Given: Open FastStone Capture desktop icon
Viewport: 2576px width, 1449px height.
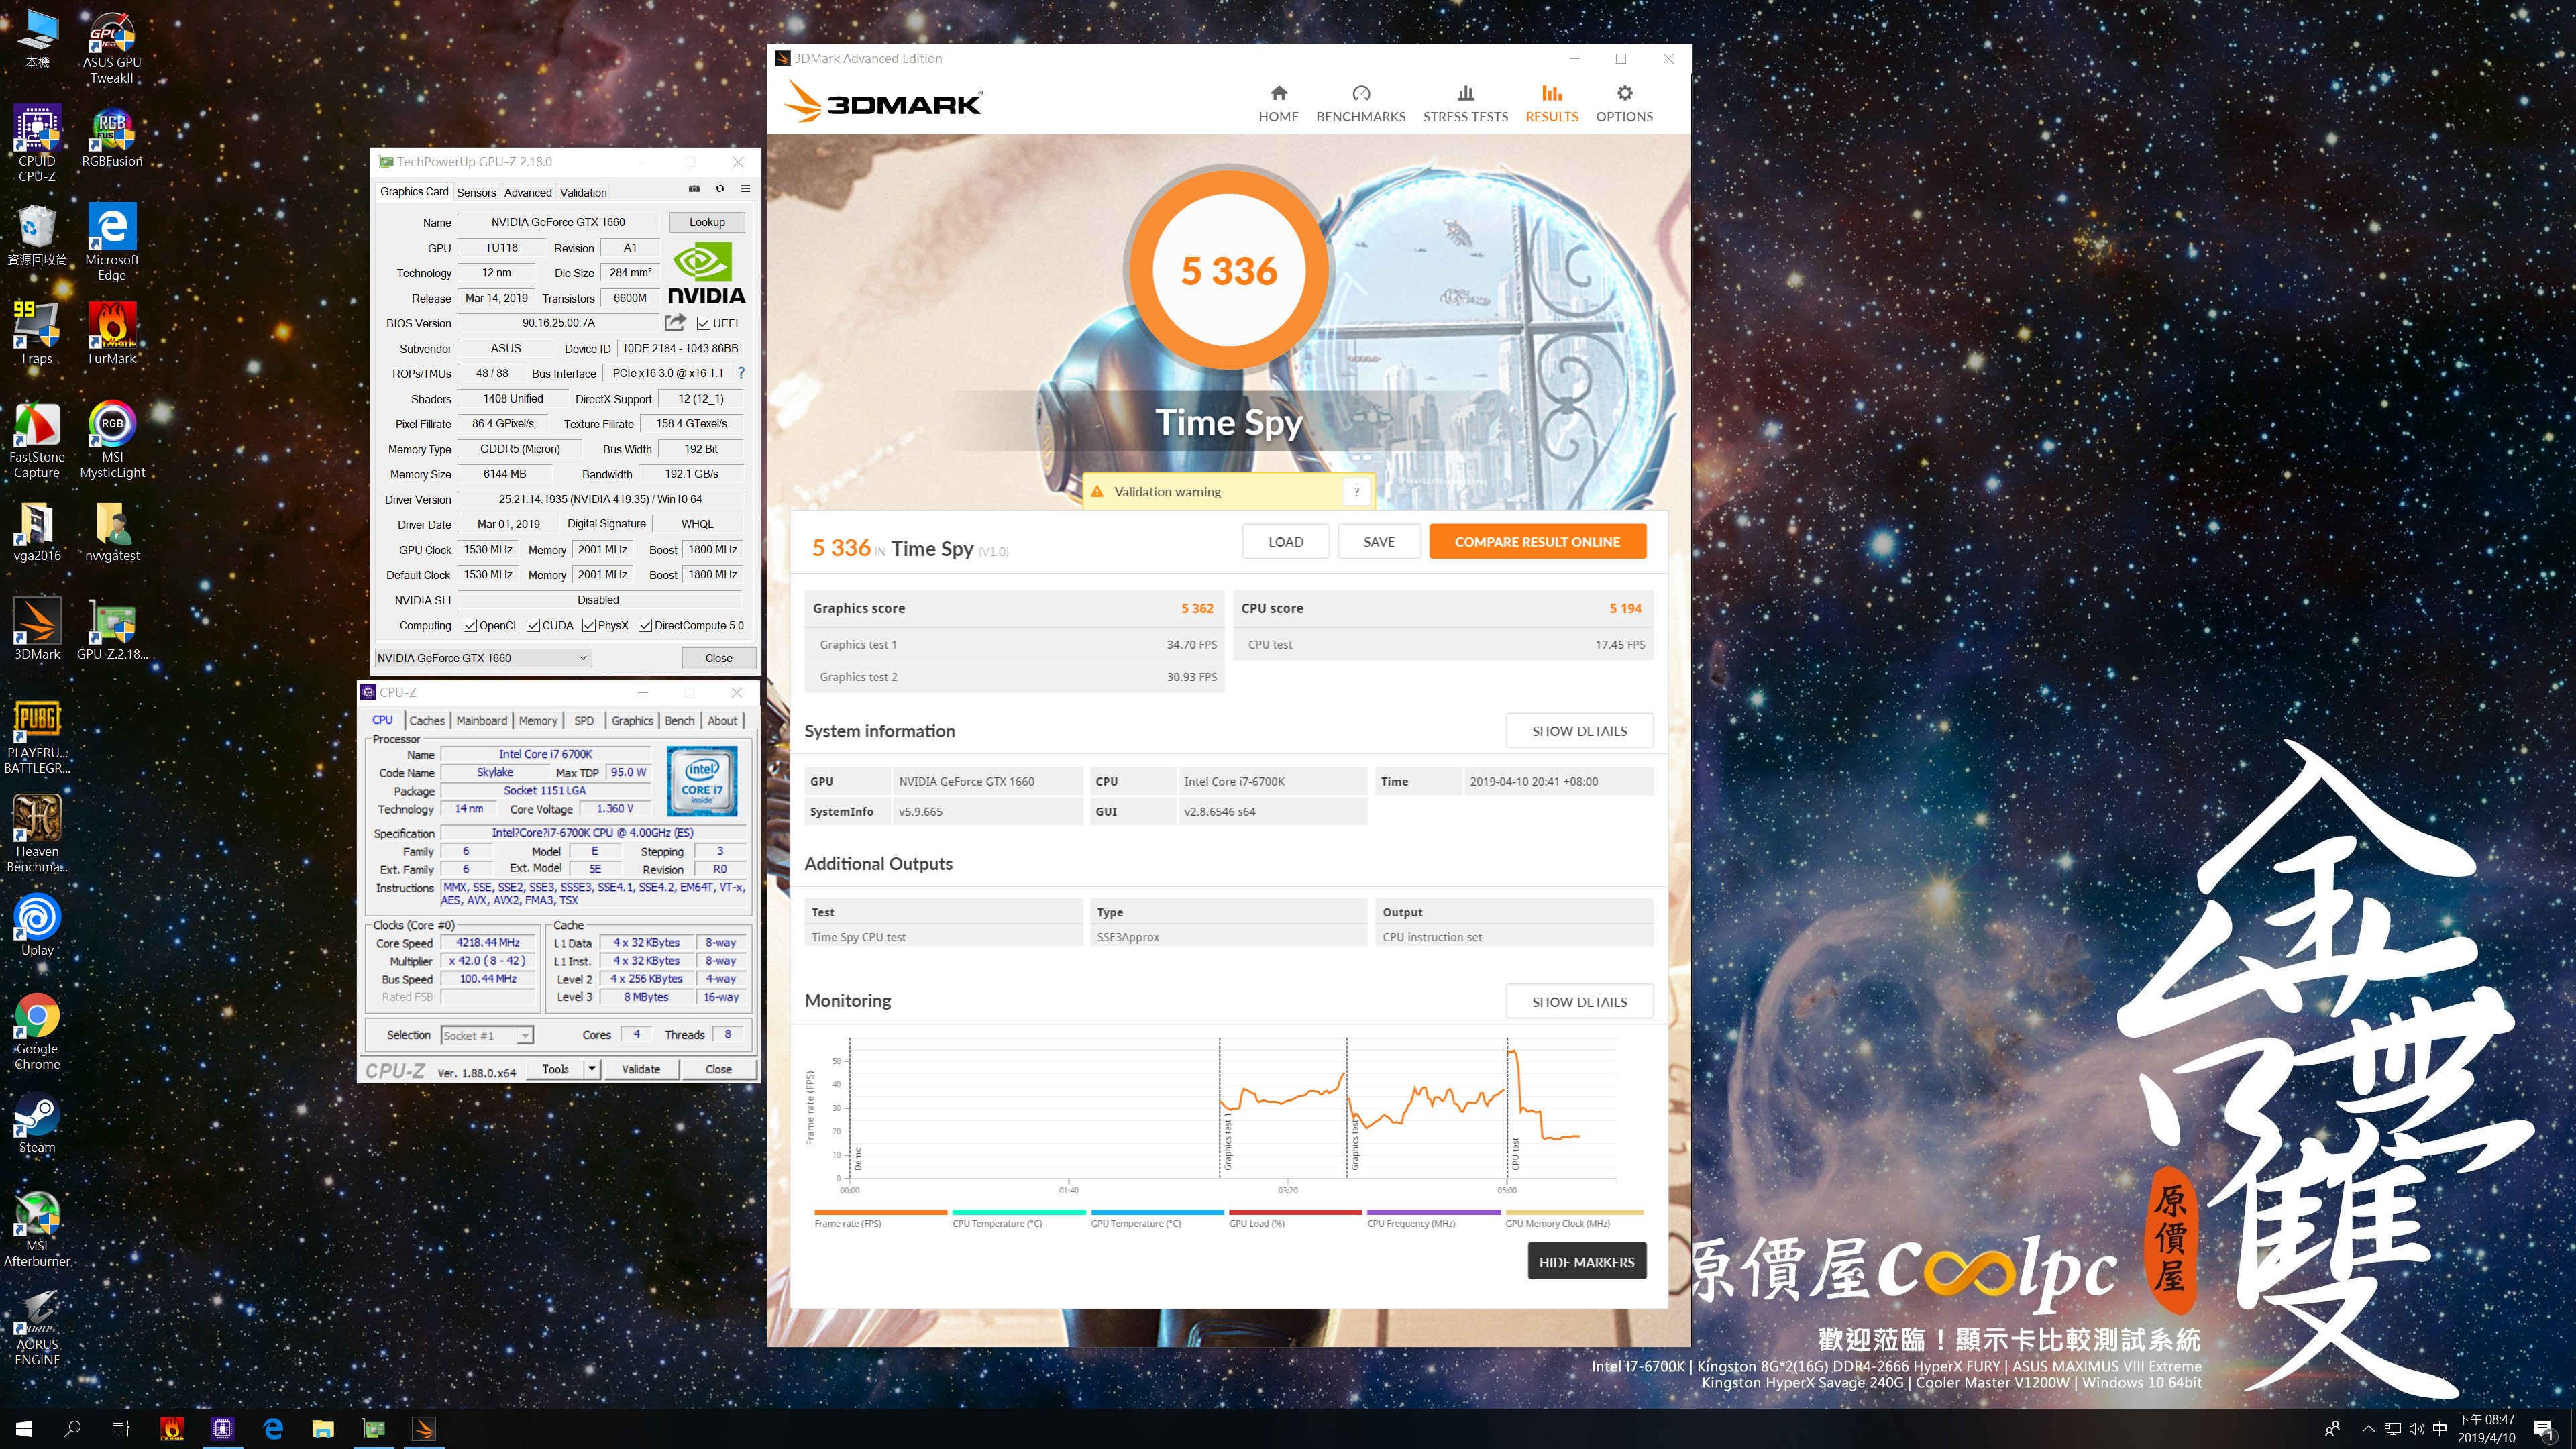Looking at the screenshot, I should (x=37, y=440).
